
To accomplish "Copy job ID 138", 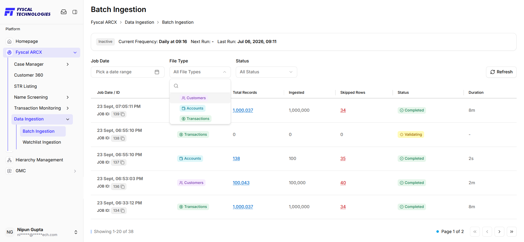I will tap(123, 138).
